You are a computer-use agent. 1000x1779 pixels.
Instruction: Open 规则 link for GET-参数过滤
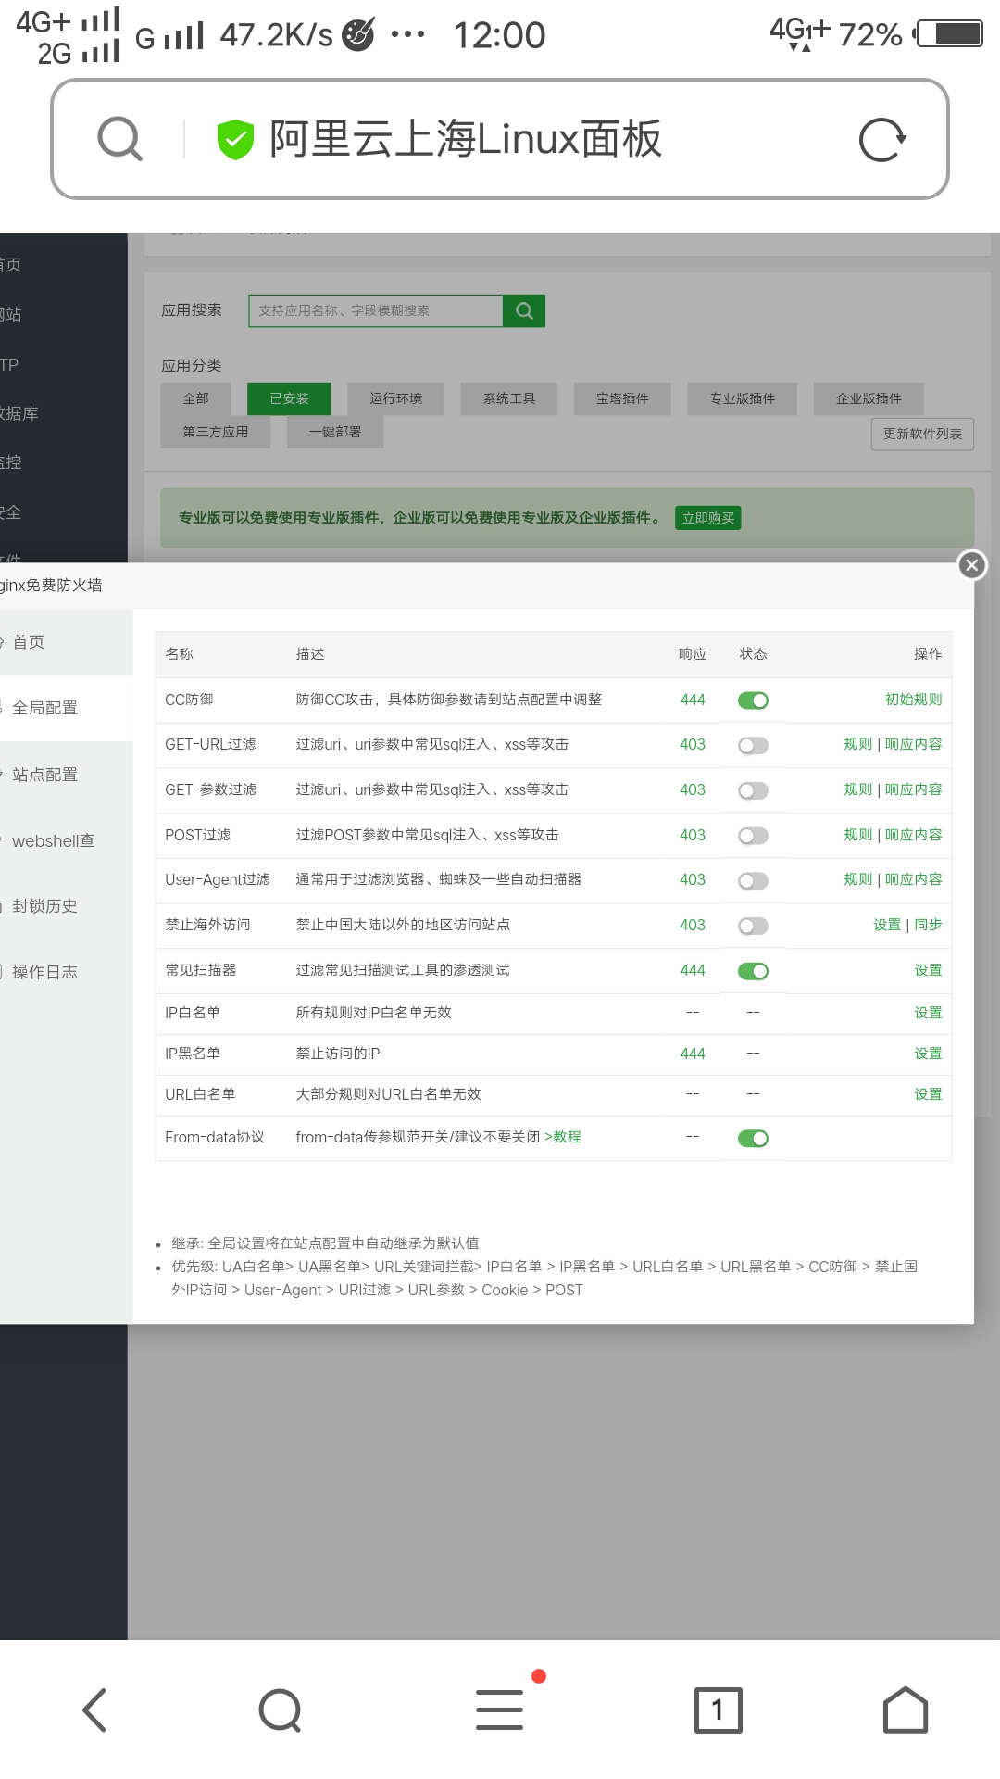pos(857,789)
